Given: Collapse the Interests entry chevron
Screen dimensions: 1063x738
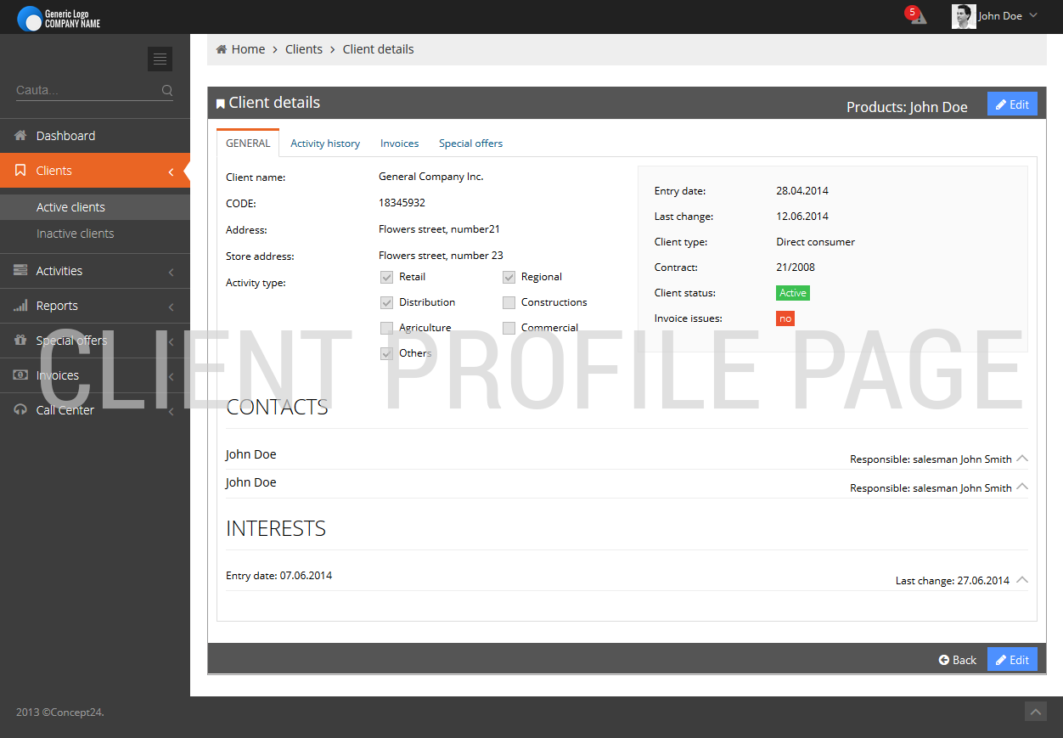Looking at the screenshot, I should coord(1022,580).
